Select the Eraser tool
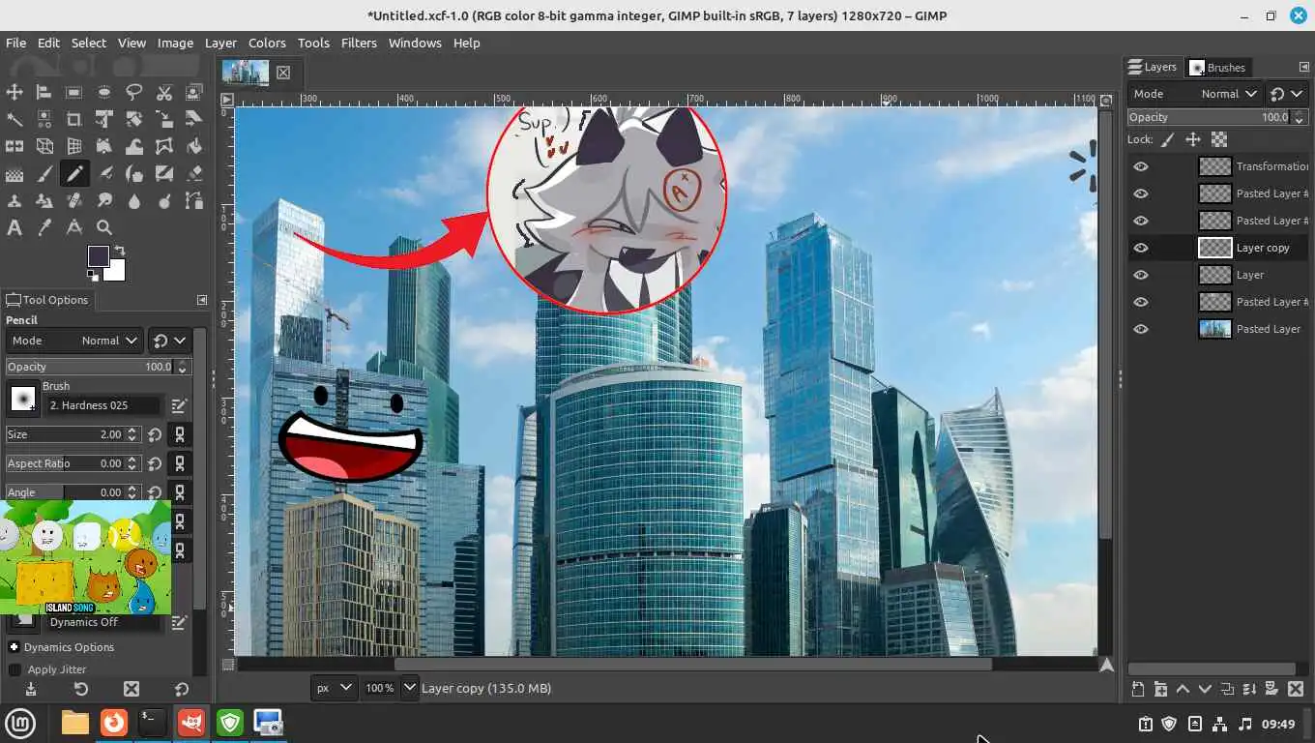The width and height of the screenshot is (1315, 743). tap(194, 174)
